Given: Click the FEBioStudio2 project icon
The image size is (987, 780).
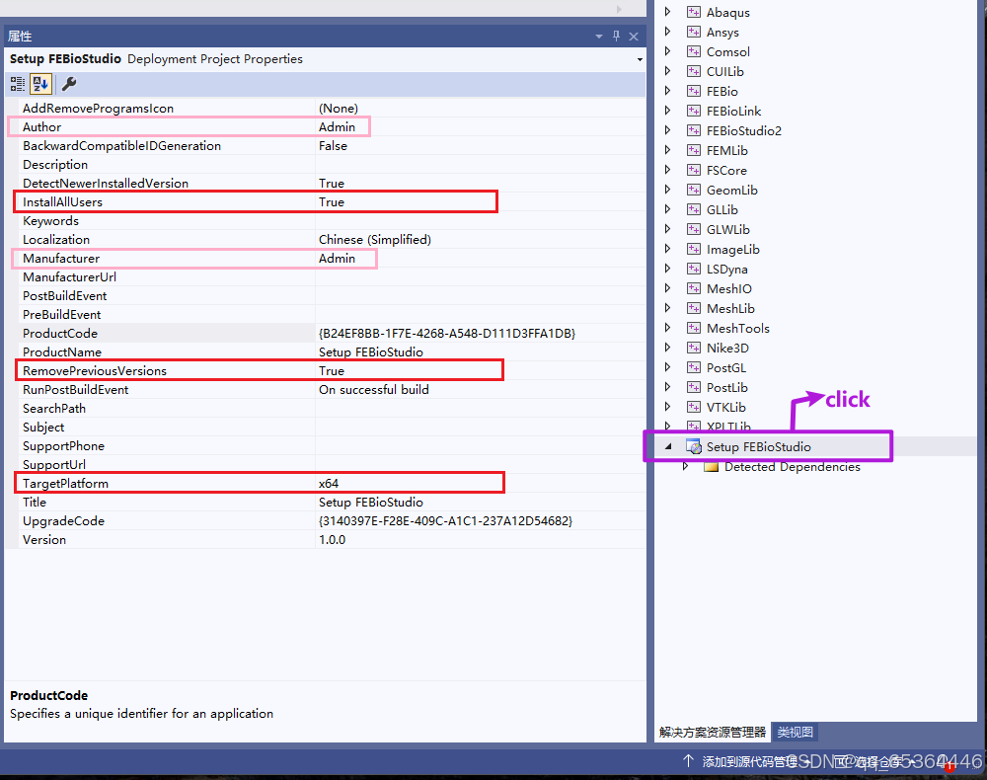Looking at the screenshot, I should pyautogui.click(x=694, y=130).
